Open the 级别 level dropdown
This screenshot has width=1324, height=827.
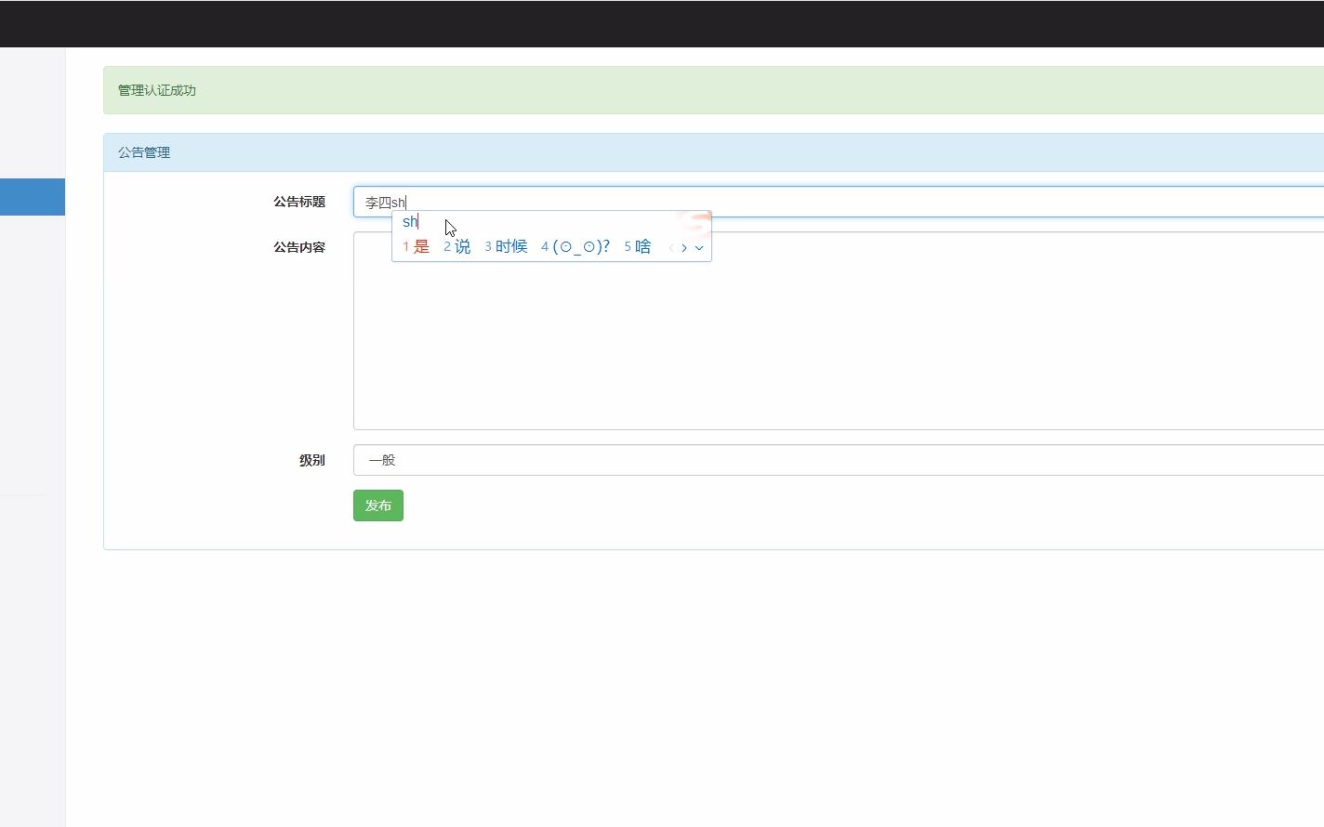coord(837,459)
